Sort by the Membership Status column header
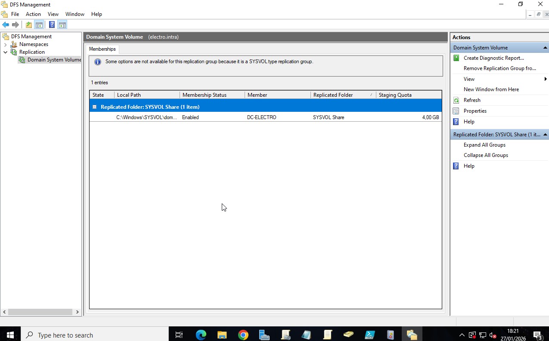The width and height of the screenshot is (549, 341). click(x=204, y=95)
